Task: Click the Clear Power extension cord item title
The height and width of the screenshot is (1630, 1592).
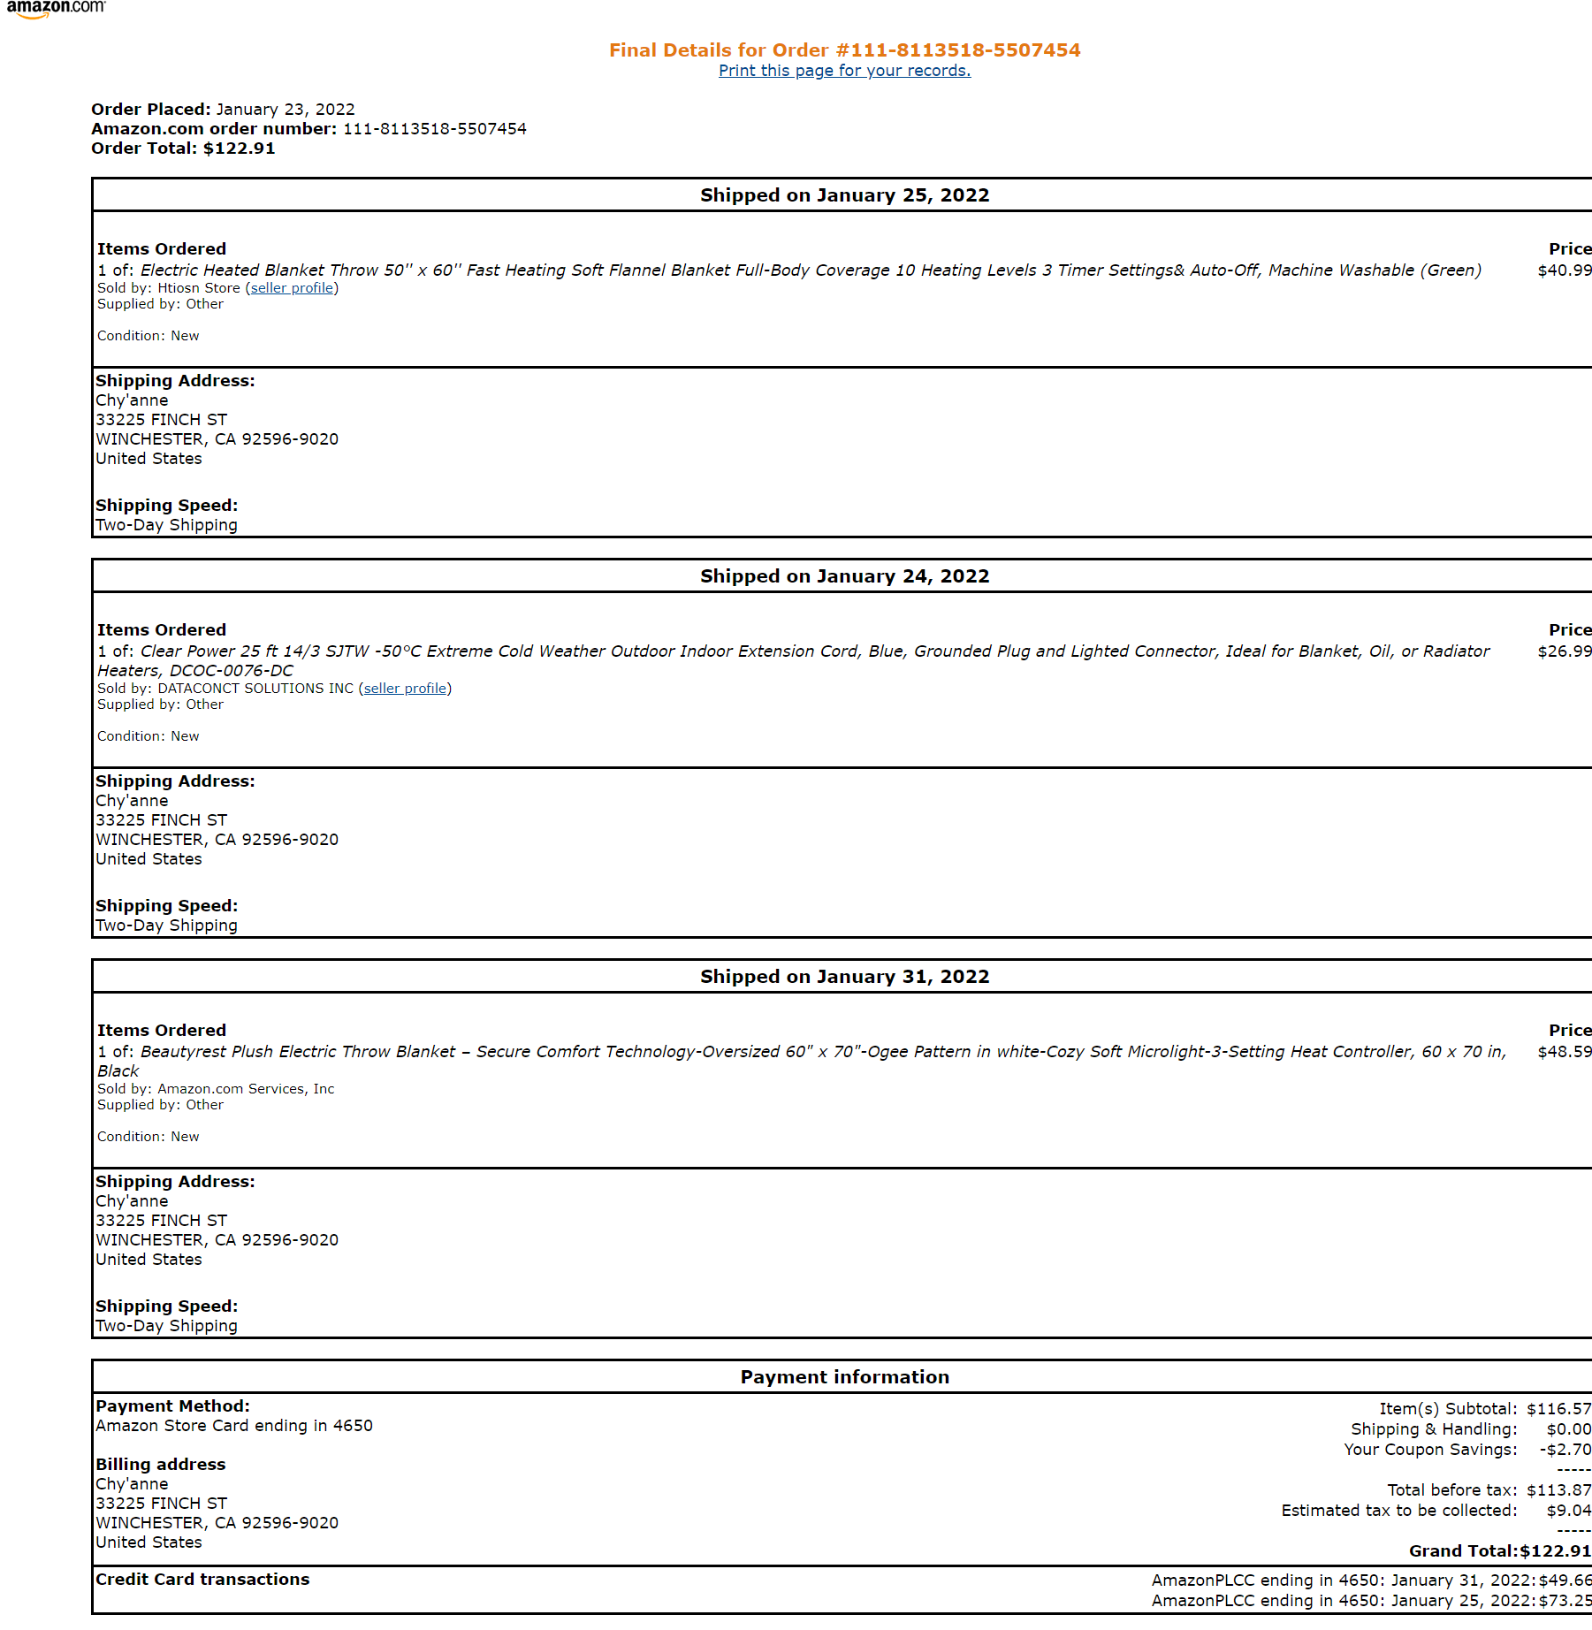Action: (793, 661)
